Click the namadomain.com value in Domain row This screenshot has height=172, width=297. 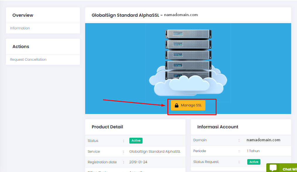tap(263, 140)
